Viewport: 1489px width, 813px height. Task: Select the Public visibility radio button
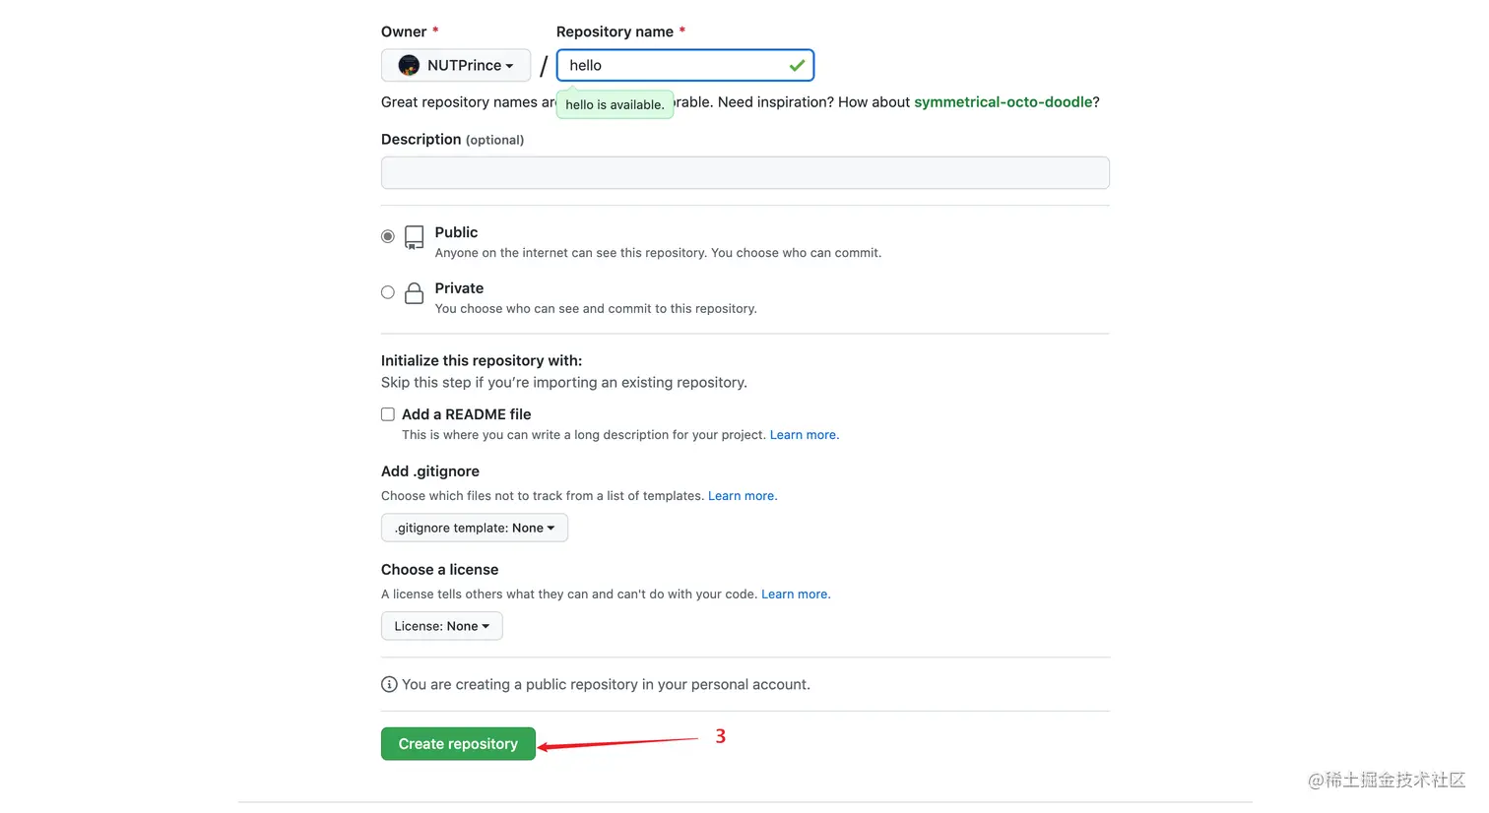(388, 236)
